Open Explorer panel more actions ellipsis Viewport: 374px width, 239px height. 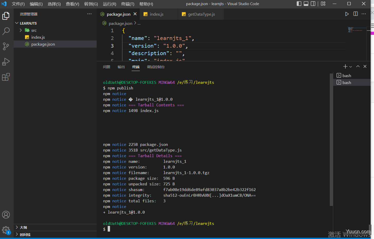tap(89, 14)
